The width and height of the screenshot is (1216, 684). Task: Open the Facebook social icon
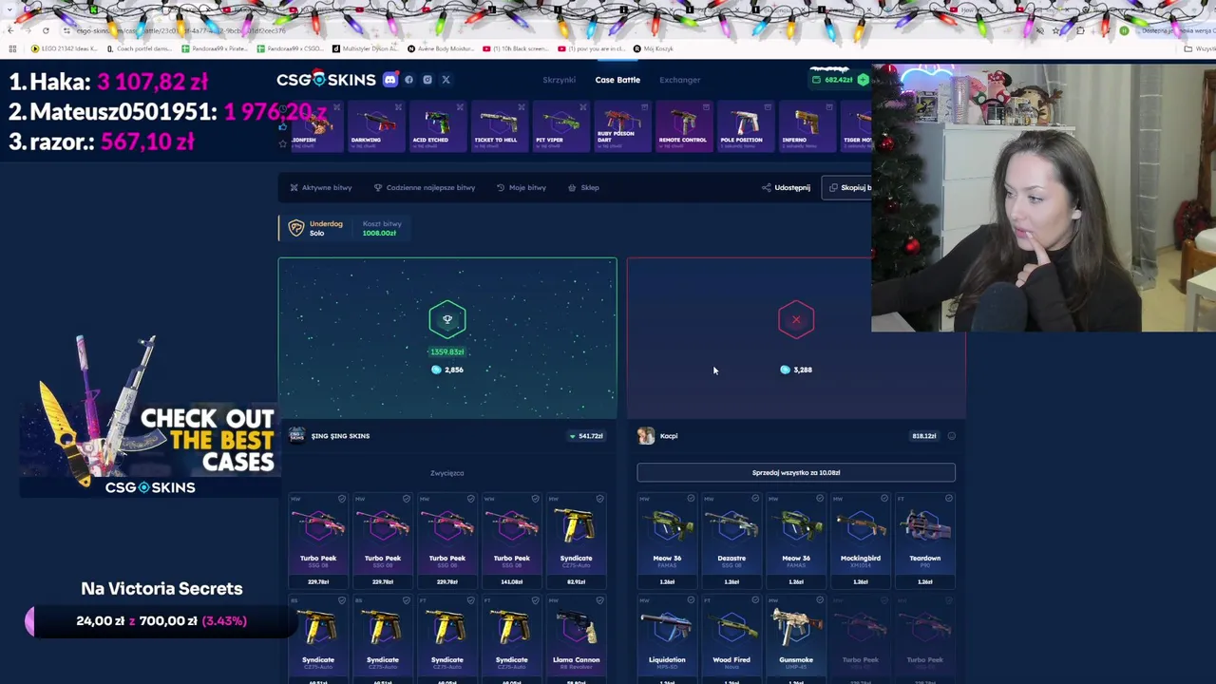point(409,80)
